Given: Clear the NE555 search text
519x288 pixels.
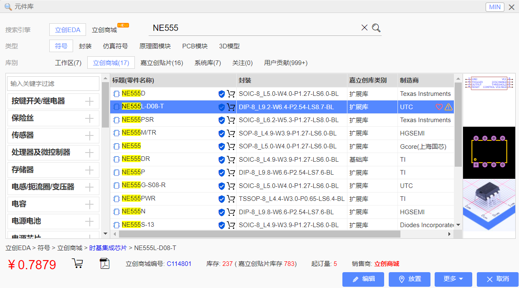Looking at the screenshot, I should pos(365,28).
